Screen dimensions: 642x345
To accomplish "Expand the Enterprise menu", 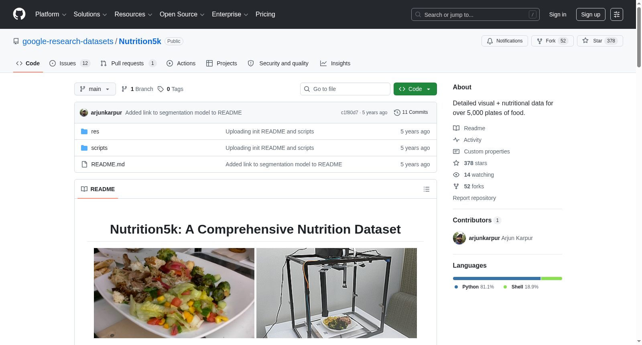I will pyautogui.click(x=230, y=14).
